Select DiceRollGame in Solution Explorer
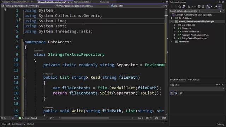226x127 pixels. 185,18
